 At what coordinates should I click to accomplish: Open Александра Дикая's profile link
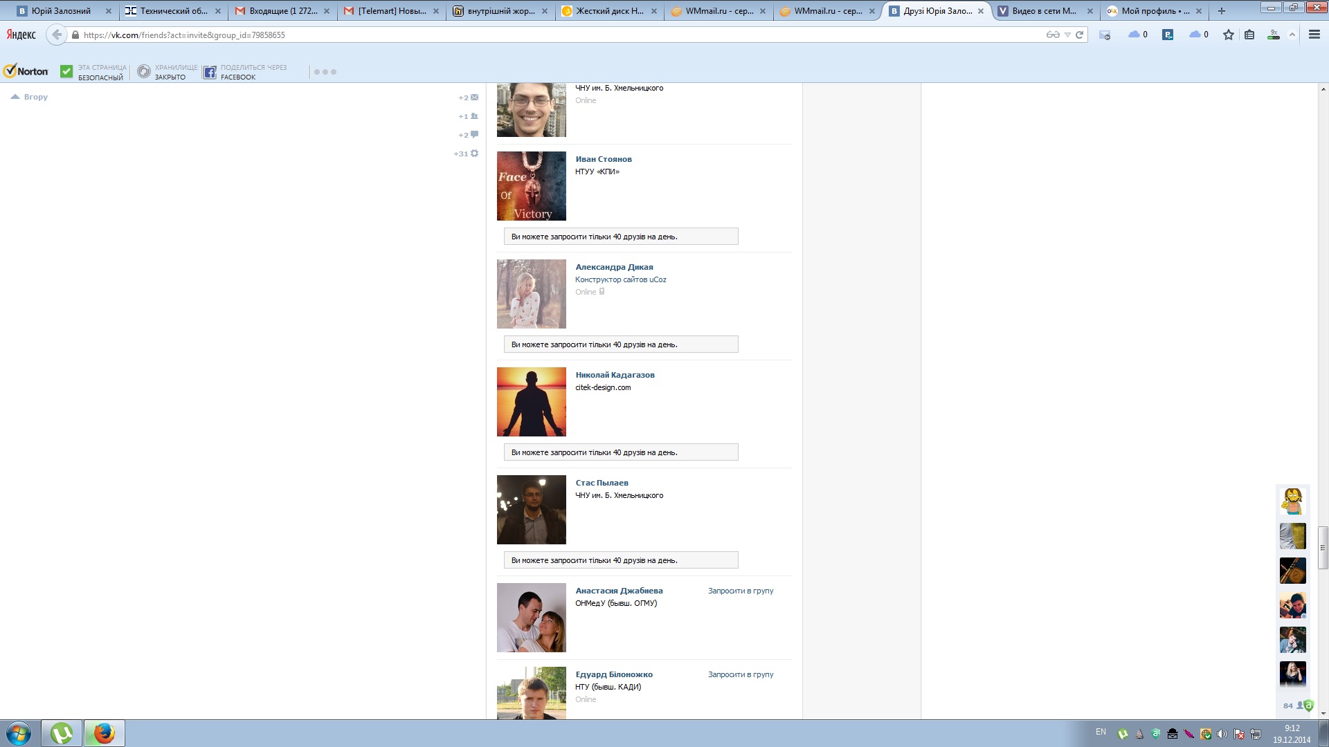614,267
